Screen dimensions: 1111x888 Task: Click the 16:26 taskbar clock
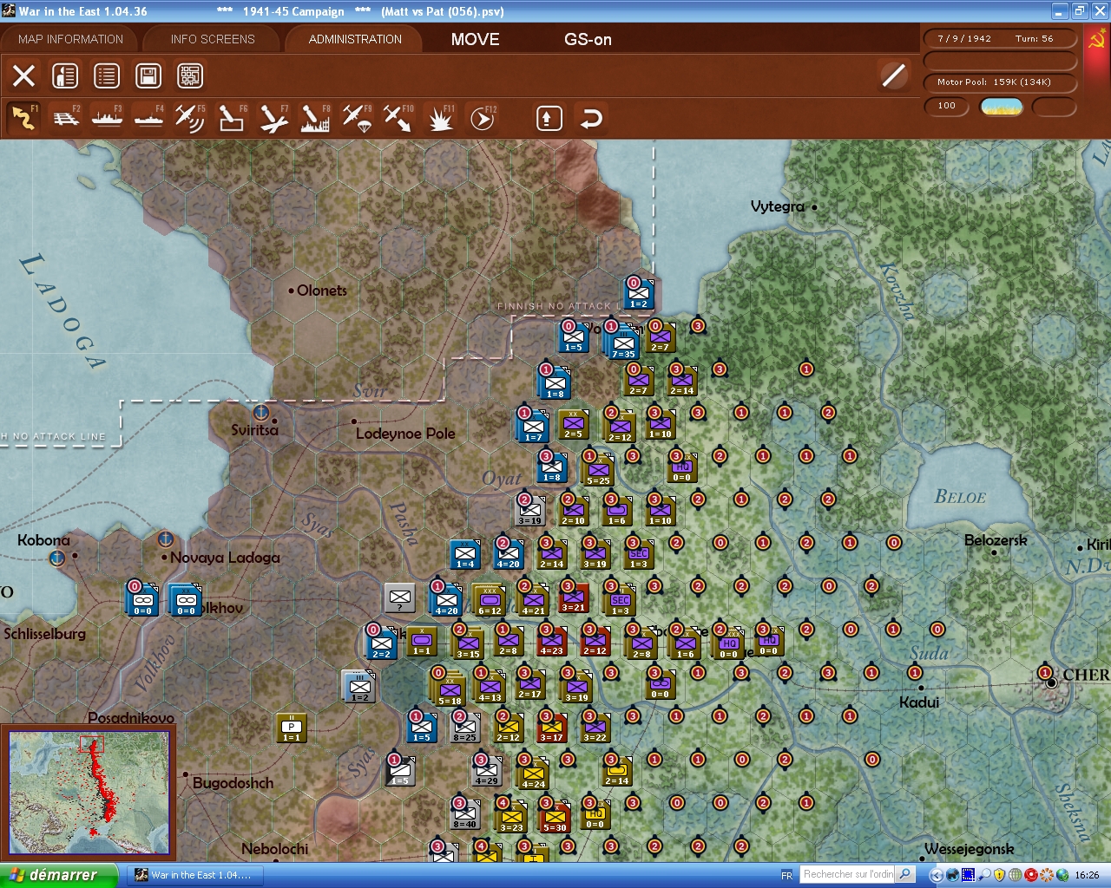1087,875
